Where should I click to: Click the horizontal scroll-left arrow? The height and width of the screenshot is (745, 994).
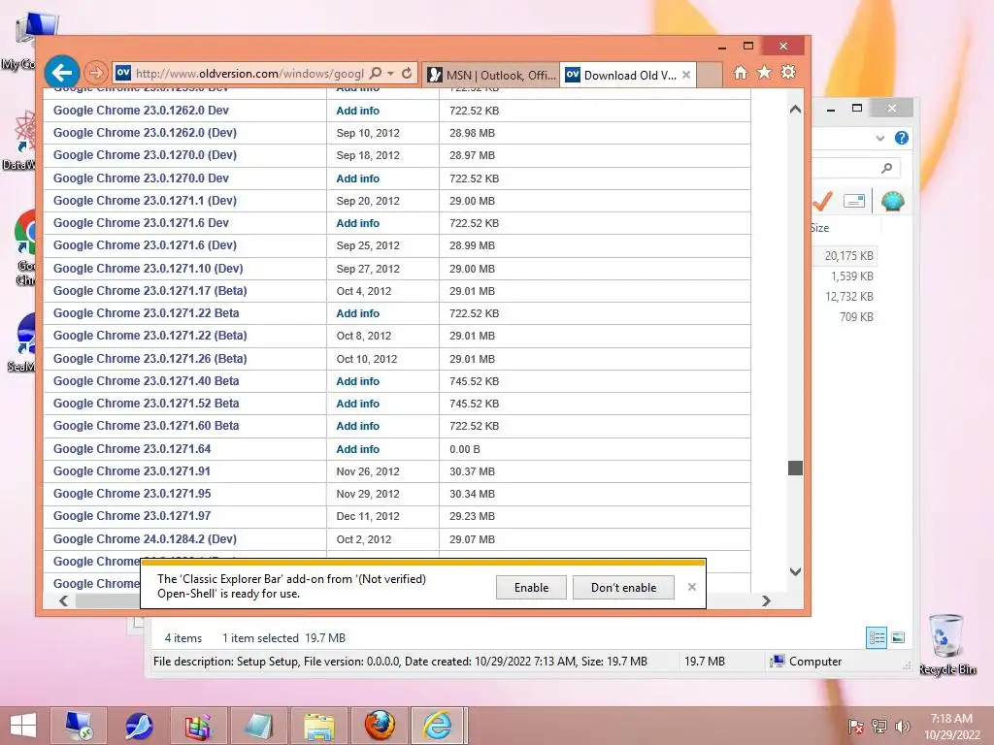click(63, 600)
